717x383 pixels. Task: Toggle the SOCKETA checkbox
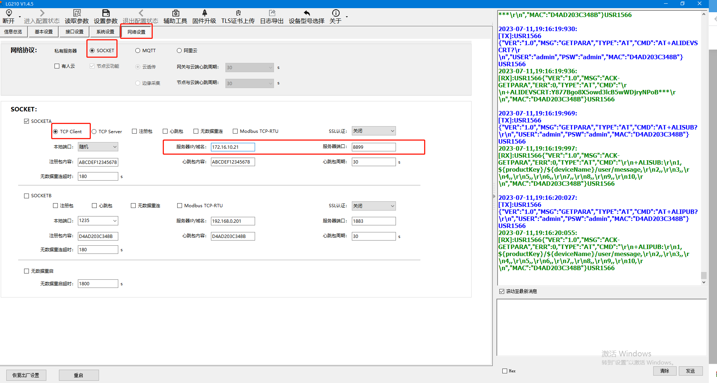pyautogui.click(x=26, y=121)
